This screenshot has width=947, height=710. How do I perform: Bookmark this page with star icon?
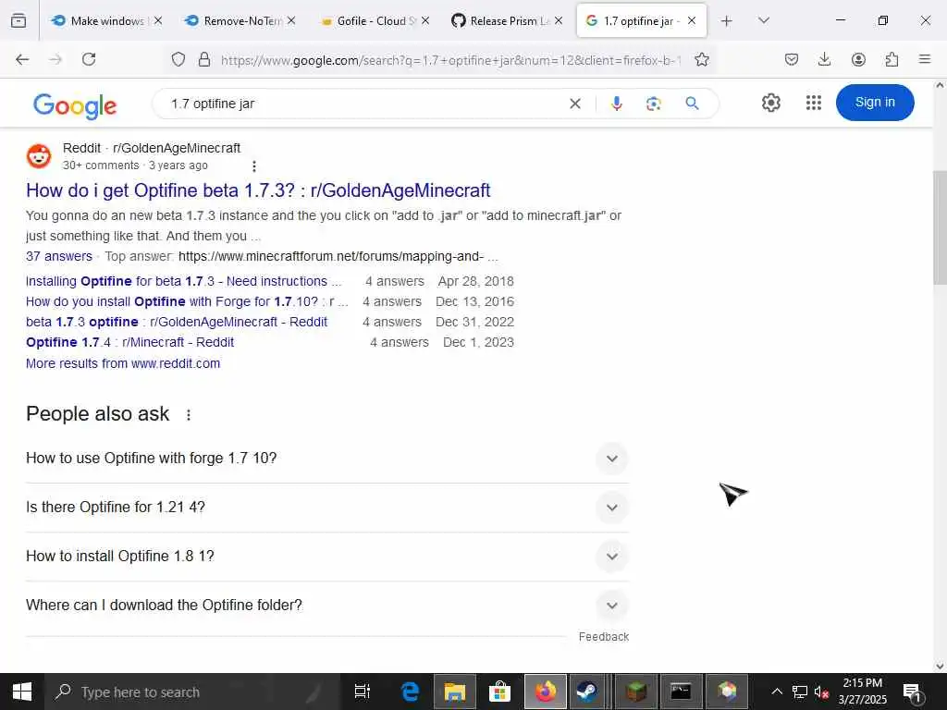(x=702, y=59)
